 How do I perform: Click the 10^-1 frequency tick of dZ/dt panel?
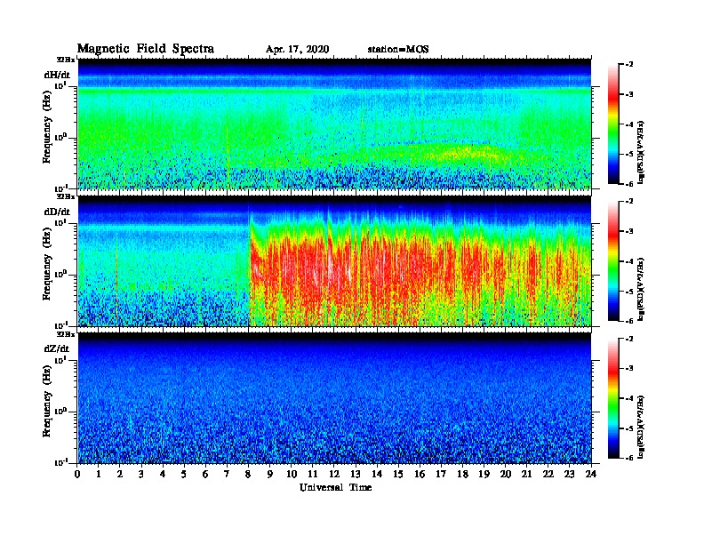pos(60,462)
